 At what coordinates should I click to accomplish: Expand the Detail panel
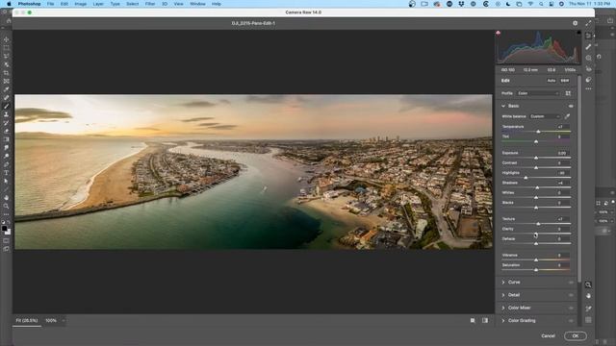point(503,295)
